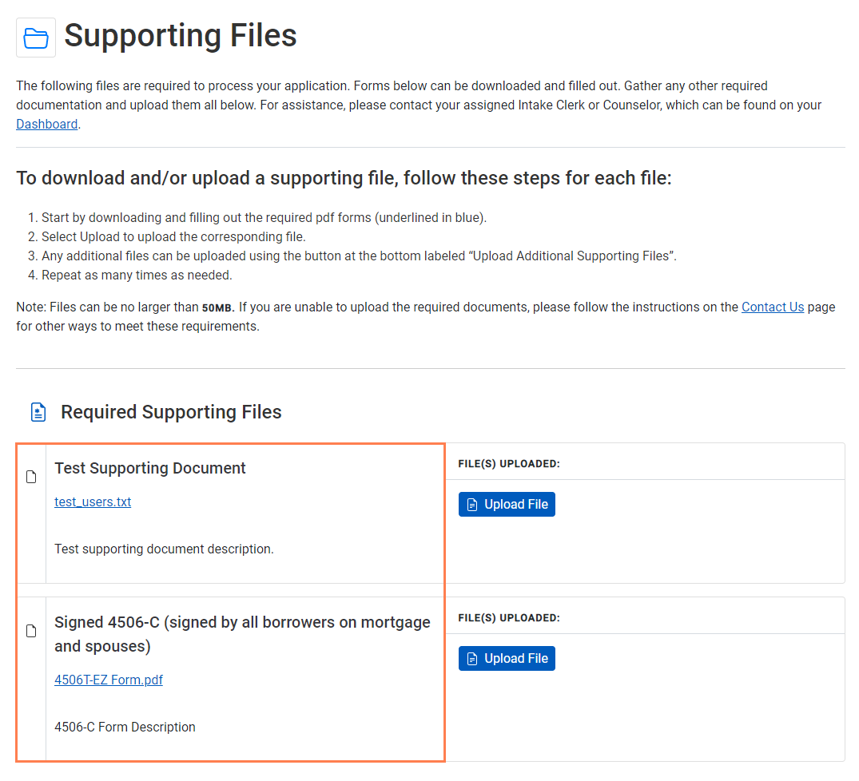Click the 'To download and/or upload' instructions heading

tap(344, 177)
